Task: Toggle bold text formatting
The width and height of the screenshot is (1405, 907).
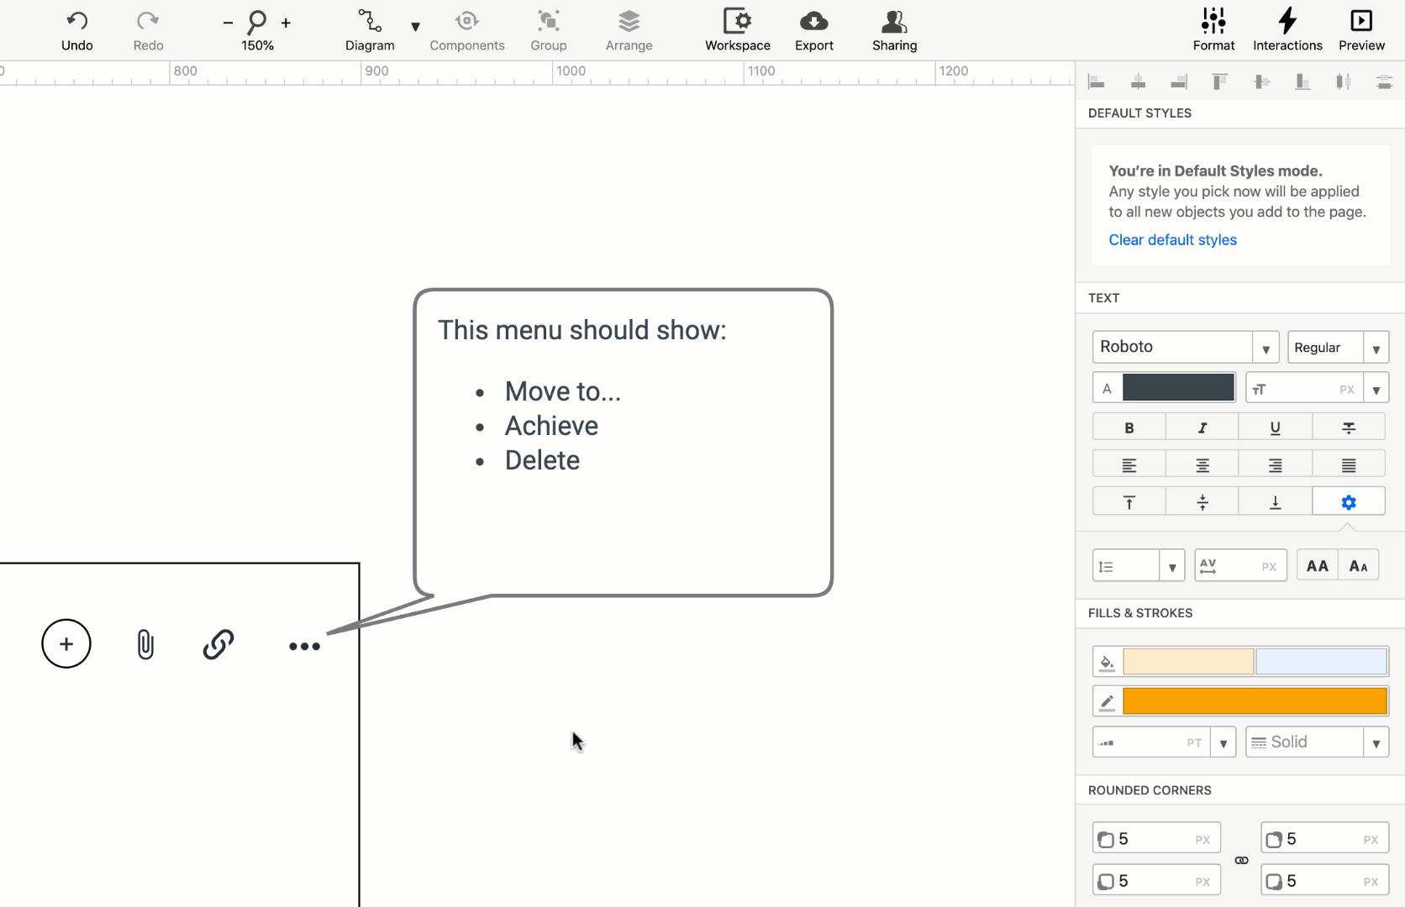Action: (x=1129, y=427)
